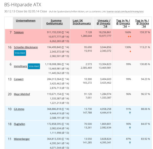153x149 pixels.
Task: Select Immofinanz value 130.85 %
Action: (145, 64)
